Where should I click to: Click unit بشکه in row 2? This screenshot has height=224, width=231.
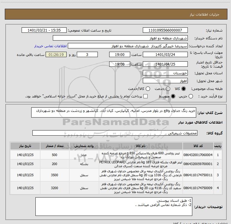(84, 164)
